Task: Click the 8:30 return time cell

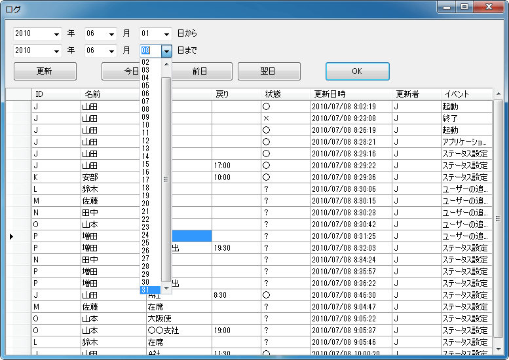Action: click(x=236, y=295)
